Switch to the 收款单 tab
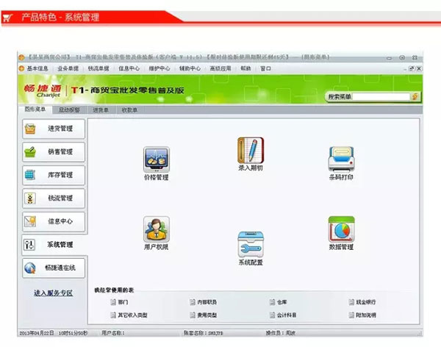 tap(129, 110)
